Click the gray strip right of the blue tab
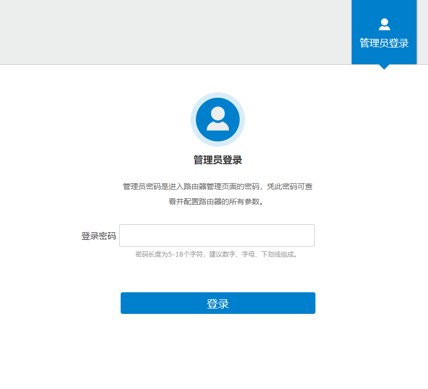The image size is (428, 389). click(x=422, y=32)
